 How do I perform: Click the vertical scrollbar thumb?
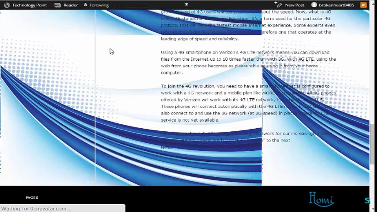tap(372, 144)
